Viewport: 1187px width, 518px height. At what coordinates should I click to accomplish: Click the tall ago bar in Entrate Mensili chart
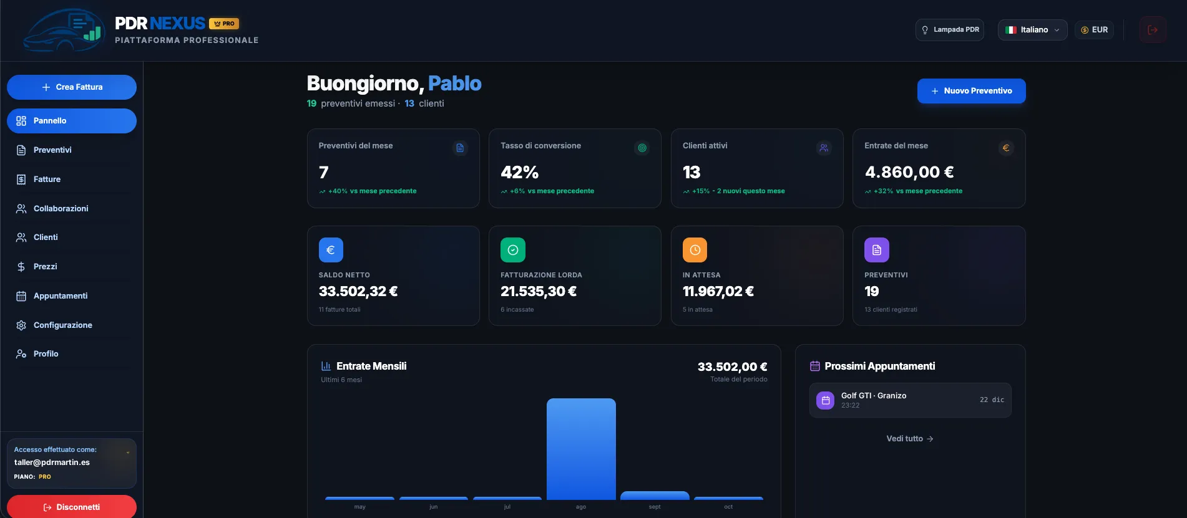[x=581, y=449]
